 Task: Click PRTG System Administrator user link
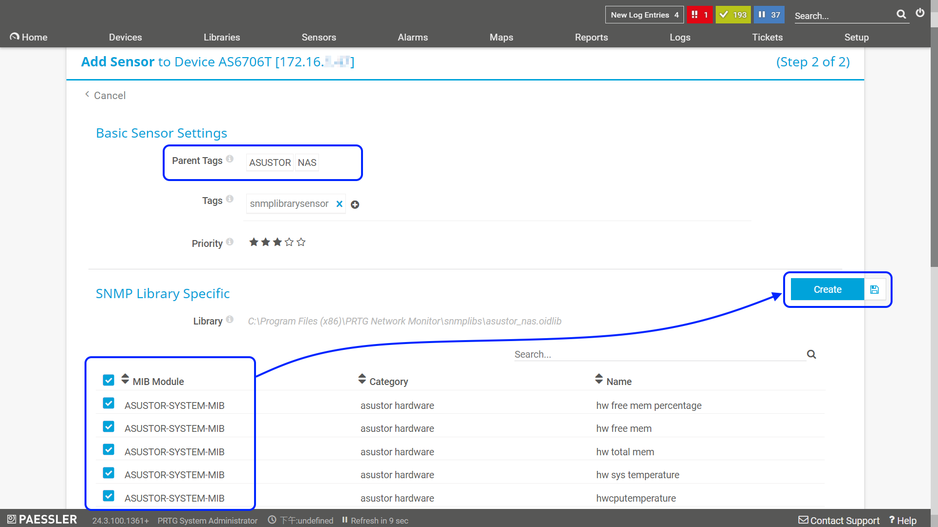tap(207, 520)
